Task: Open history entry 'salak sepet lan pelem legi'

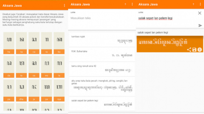Action: (x=102, y=104)
